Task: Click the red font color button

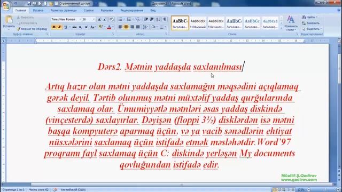Action: point(109,27)
